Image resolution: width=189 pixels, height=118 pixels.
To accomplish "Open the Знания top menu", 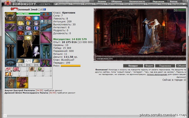I will tap(102, 2).
